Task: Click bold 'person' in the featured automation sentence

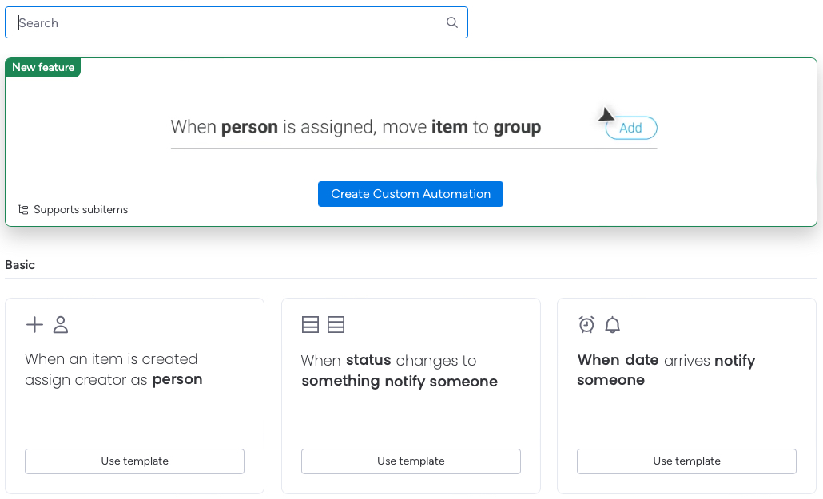Action: pos(248,127)
